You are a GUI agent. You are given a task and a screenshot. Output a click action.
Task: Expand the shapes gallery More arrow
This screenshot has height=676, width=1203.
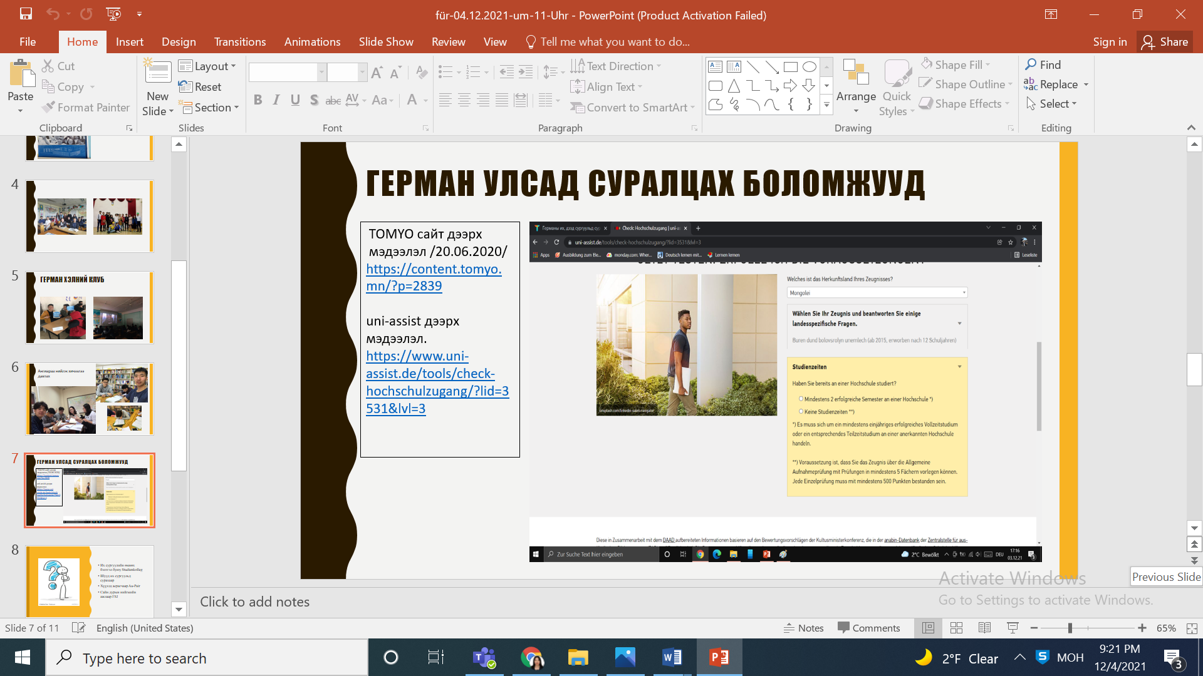click(x=826, y=105)
